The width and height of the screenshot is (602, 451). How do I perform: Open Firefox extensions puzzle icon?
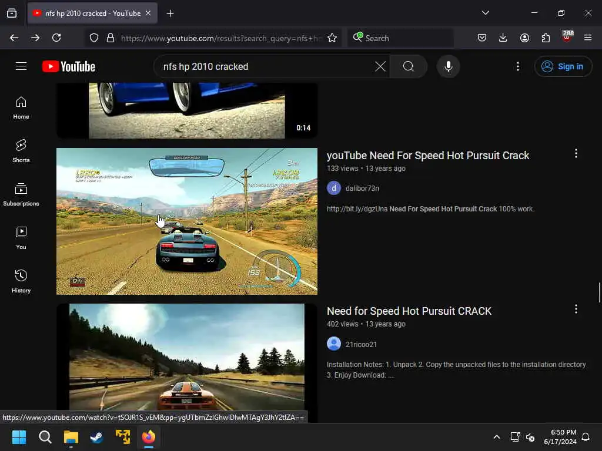(x=546, y=38)
